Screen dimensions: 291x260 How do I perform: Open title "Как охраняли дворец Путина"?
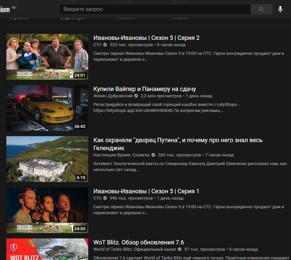click(178, 144)
